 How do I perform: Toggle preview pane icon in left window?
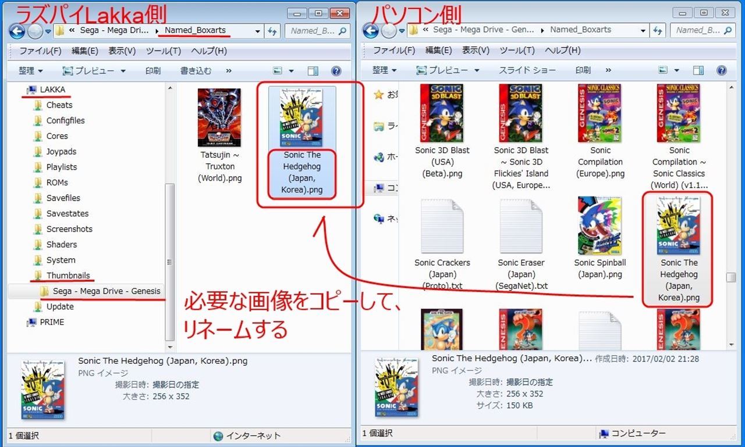tap(313, 71)
